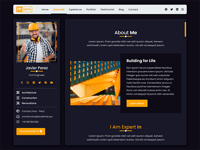Select the About Me nav item
This screenshot has width=200, height=150.
pyautogui.click(x=59, y=10)
